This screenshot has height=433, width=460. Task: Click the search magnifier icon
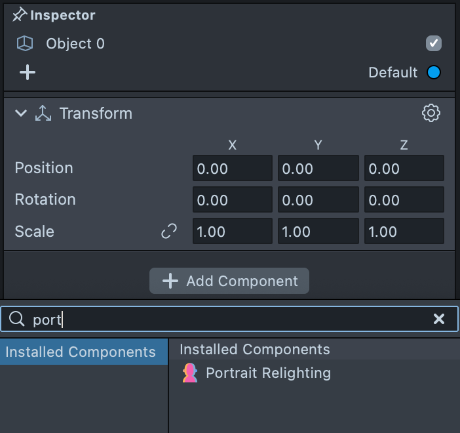click(x=16, y=320)
